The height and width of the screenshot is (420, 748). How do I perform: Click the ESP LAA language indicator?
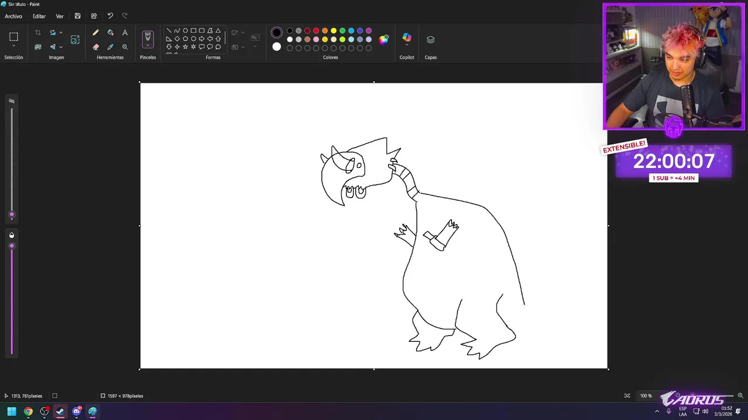pos(683,411)
